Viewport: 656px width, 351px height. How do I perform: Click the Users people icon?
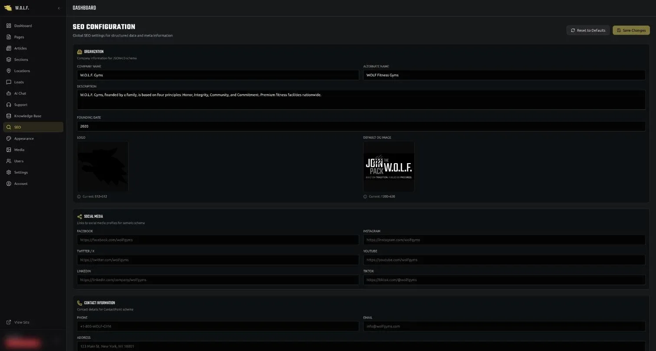point(9,161)
